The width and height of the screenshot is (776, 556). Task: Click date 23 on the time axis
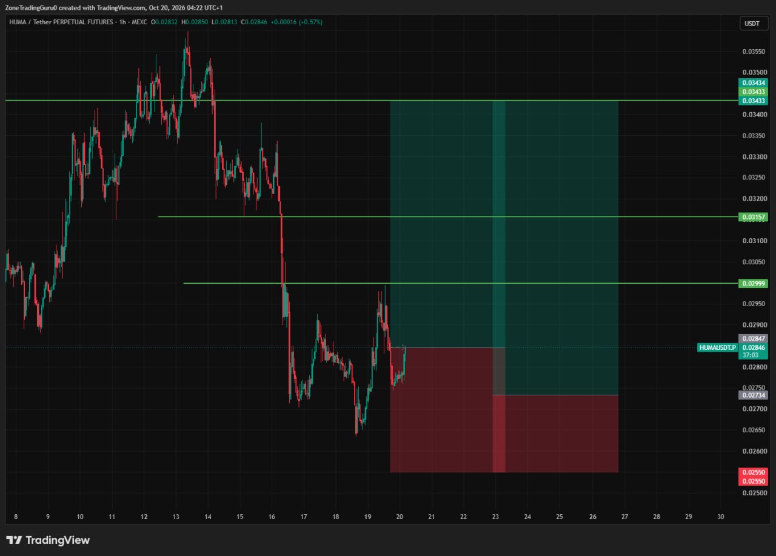495,517
